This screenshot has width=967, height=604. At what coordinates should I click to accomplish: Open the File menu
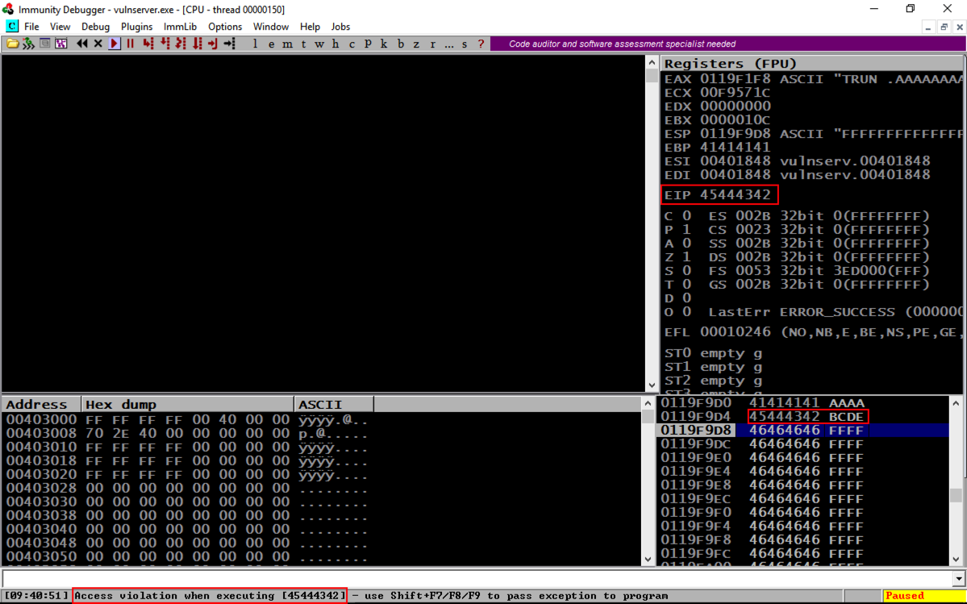tap(31, 27)
